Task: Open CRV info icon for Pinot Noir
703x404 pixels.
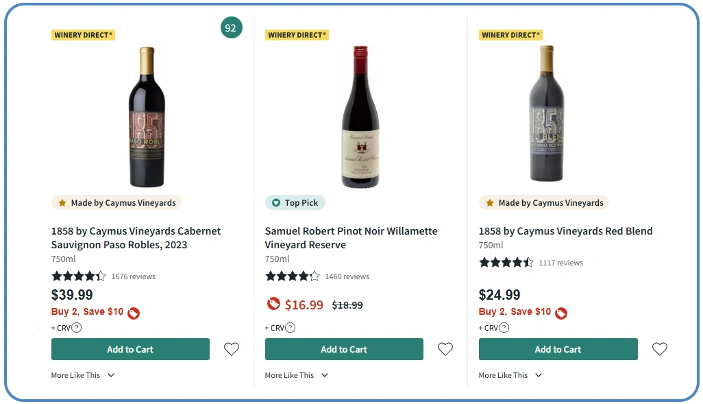Action: 291,328
